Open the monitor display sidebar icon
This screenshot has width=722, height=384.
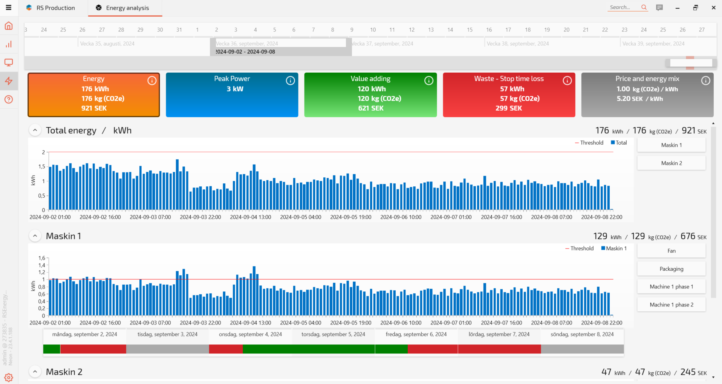click(x=9, y=62)
